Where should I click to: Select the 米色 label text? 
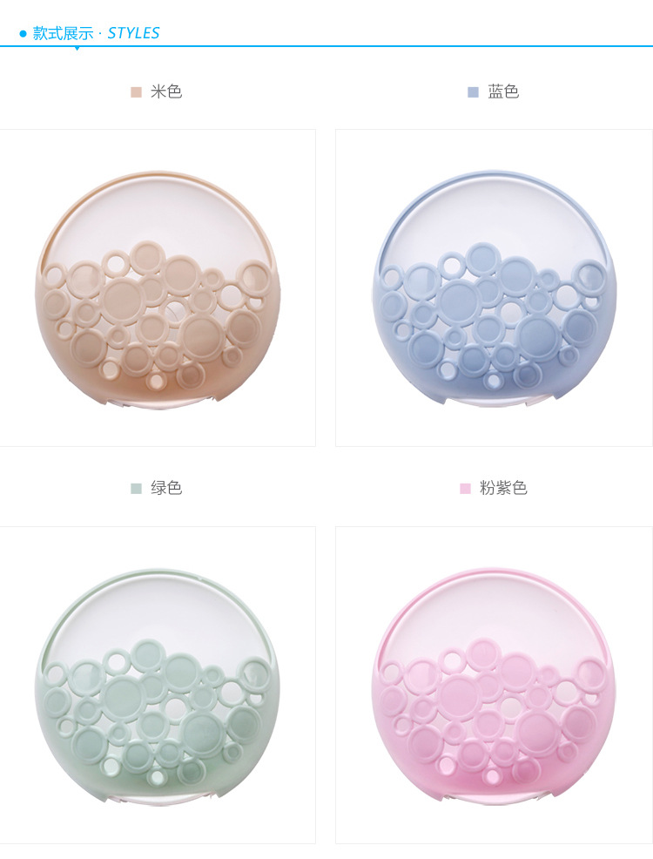tap(166, 91)
